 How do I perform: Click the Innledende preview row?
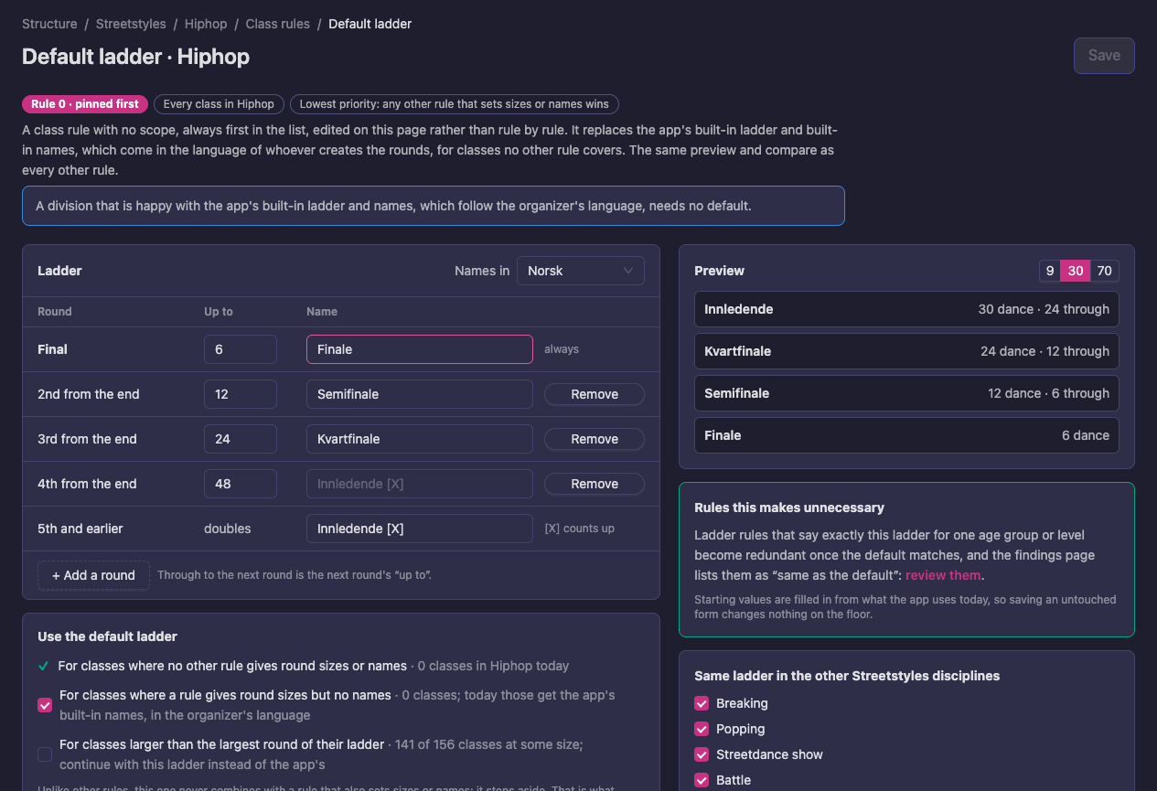tap(906, 309)
